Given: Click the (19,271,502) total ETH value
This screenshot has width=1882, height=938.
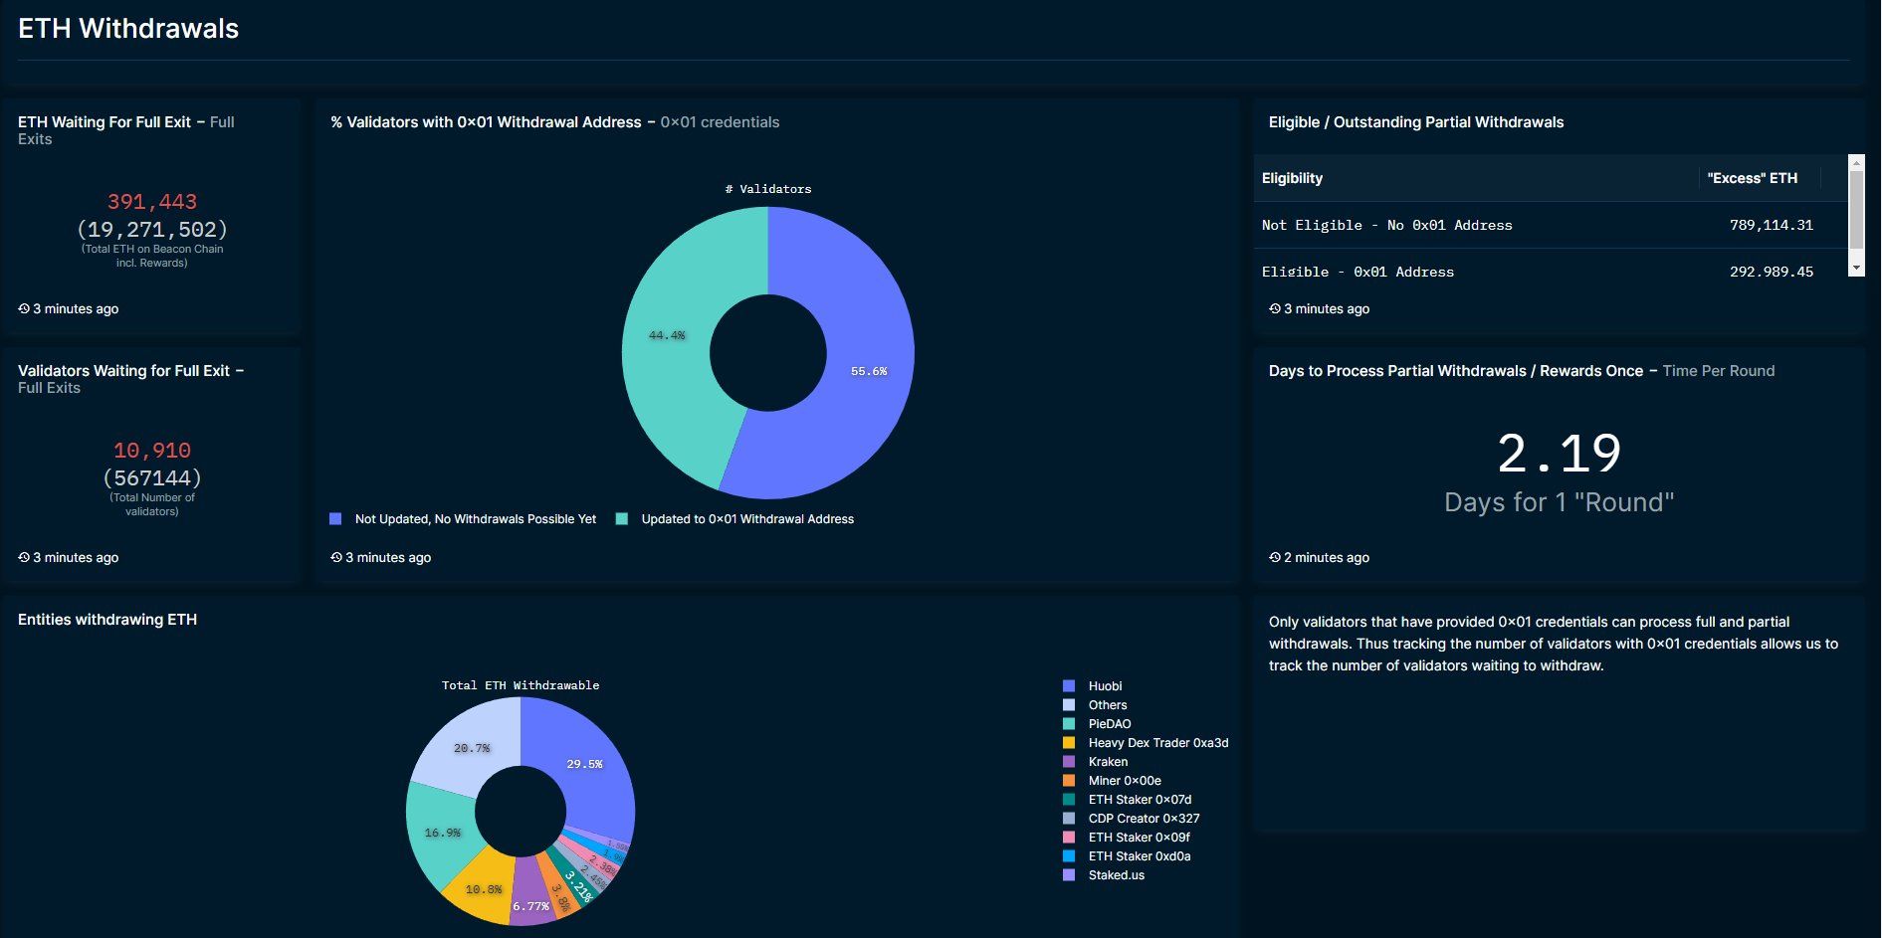Looking at the screenshot, I should 152,230.
